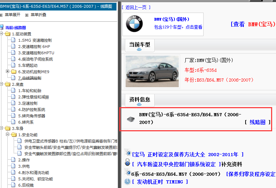Image resolution: width=276 pixels, height=188 pixels.
Task: Expand the 6.发动机控制ME9 node
Action: tap(7, 71)
